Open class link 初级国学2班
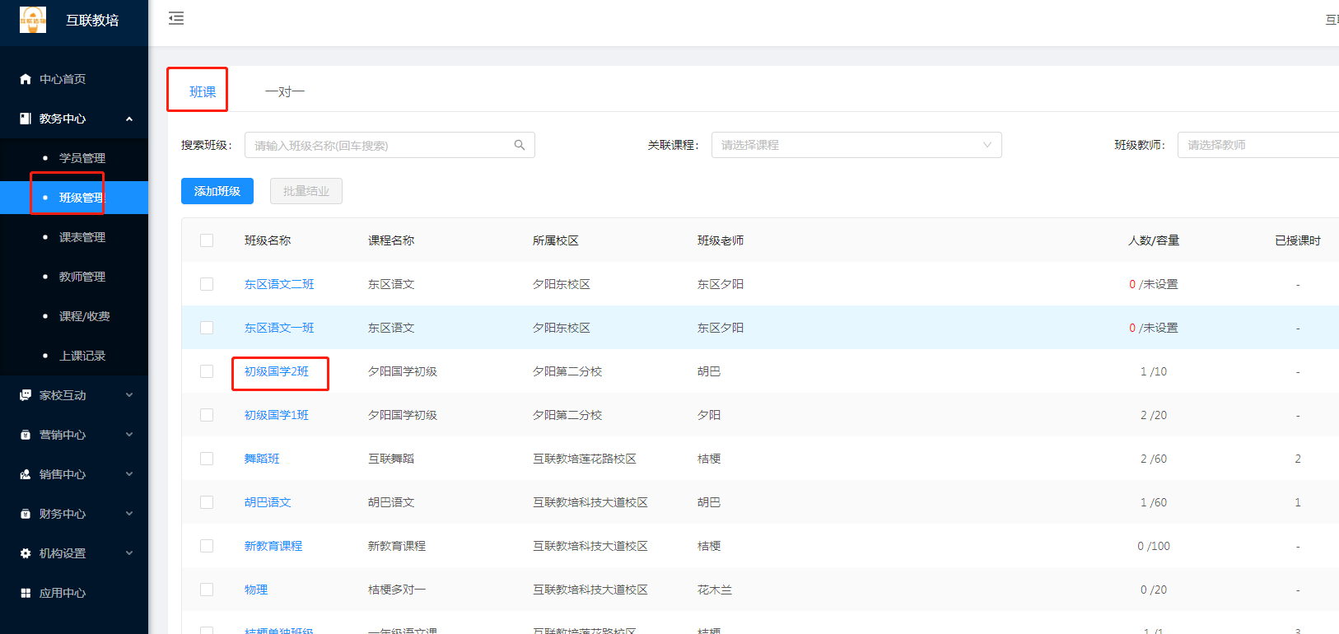The image size is (1339, 634). tap(277, 371)
